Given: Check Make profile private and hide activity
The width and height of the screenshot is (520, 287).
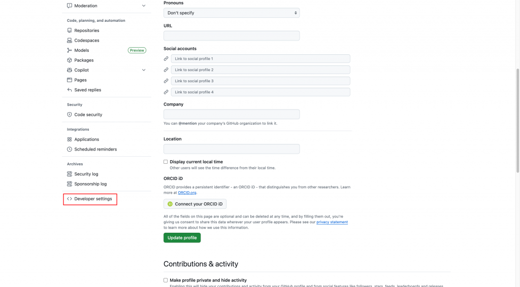Looking at the screenshot, I should 166,280.
